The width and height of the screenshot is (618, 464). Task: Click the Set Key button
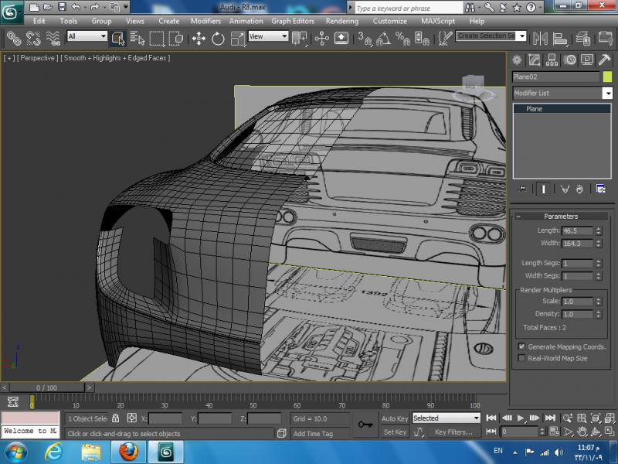tap(395, 432)
